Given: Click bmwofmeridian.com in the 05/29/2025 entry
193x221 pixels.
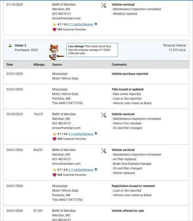Looking at the screenshot, I should (66, 128).
